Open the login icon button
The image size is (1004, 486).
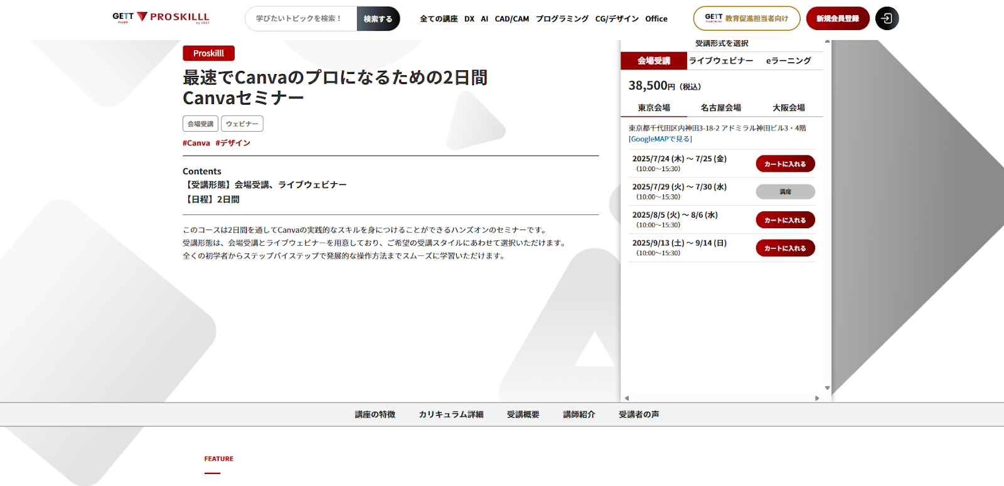coord(887,18)
